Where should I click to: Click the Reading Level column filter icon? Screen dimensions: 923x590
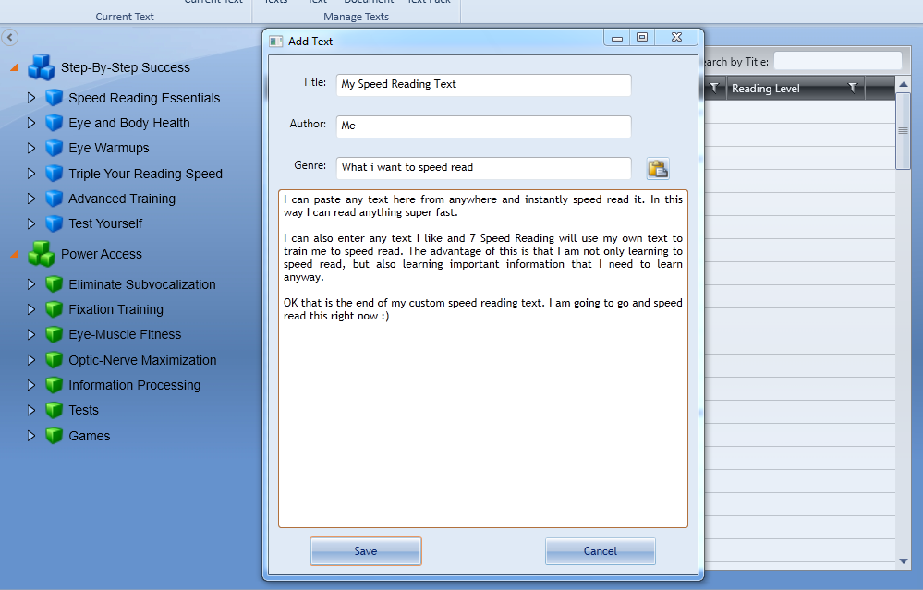pos(852,89)
